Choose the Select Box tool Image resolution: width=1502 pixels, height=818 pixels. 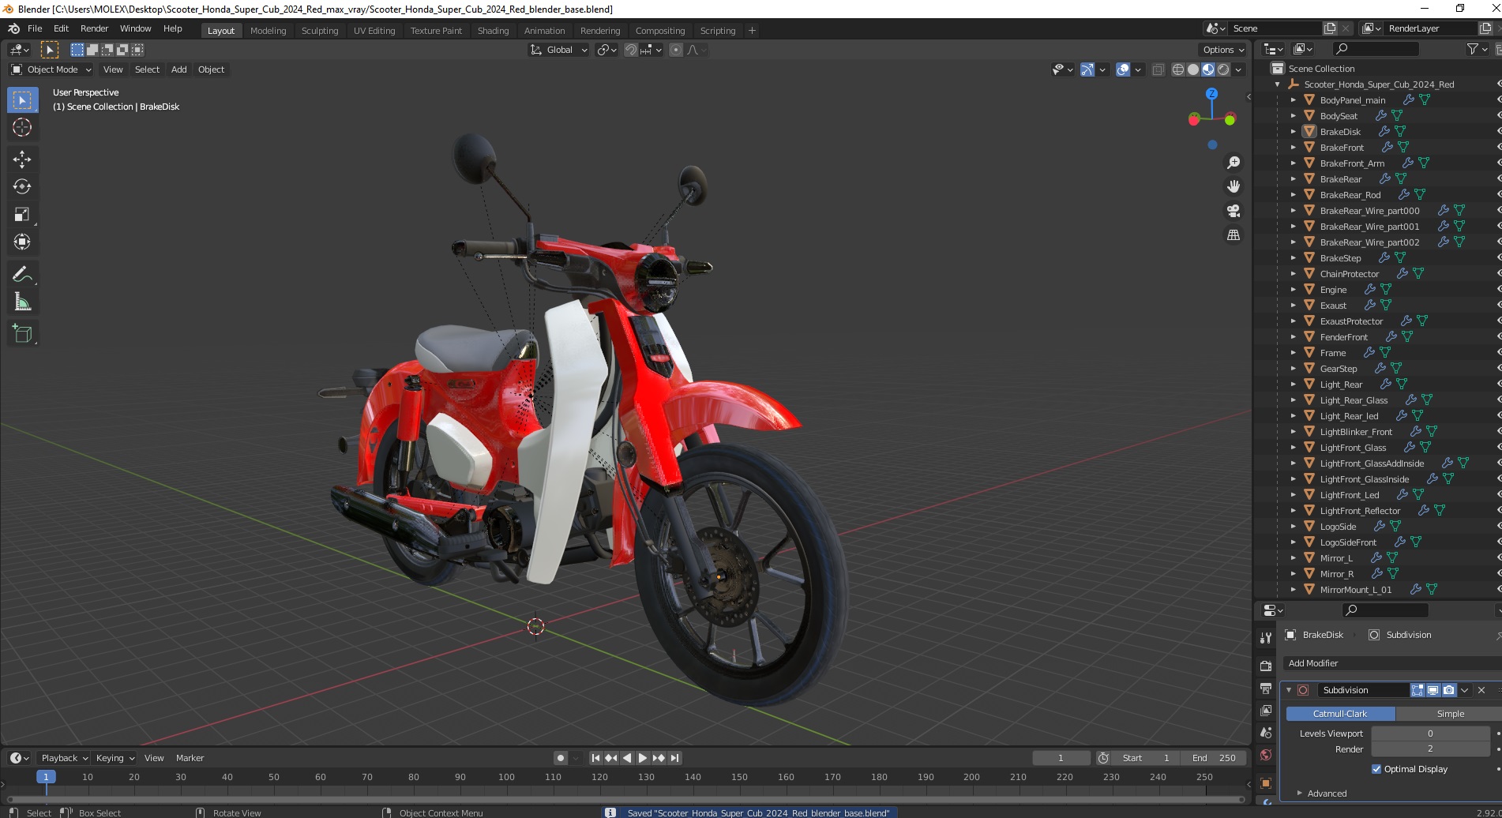(22, 100)
